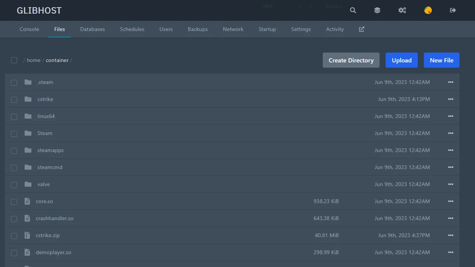Click the servers stack icon in header
475x267 pixels.
point(377,10)
